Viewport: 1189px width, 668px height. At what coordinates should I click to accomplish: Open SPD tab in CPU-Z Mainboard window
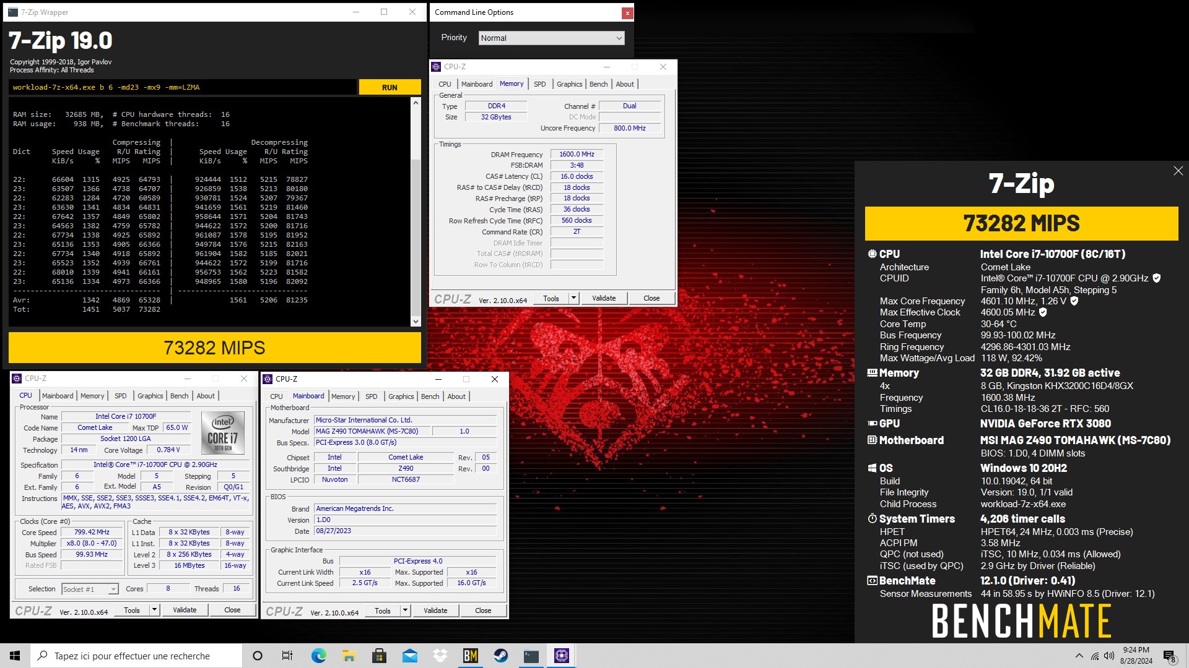click(372, 396)
